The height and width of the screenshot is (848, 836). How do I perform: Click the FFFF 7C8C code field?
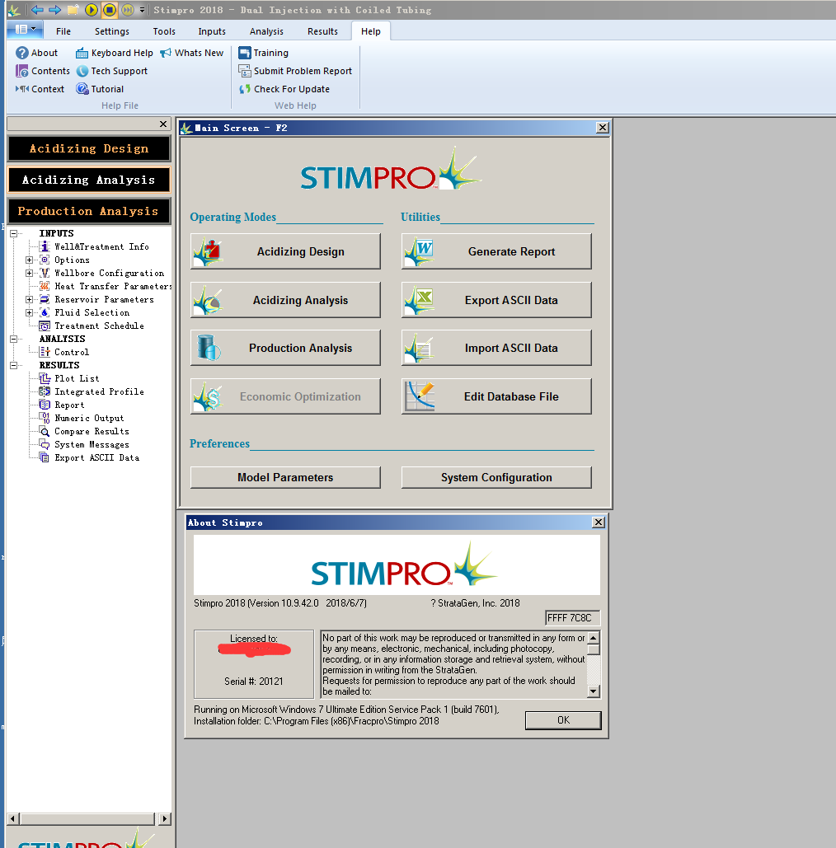[x=572, y=617]
